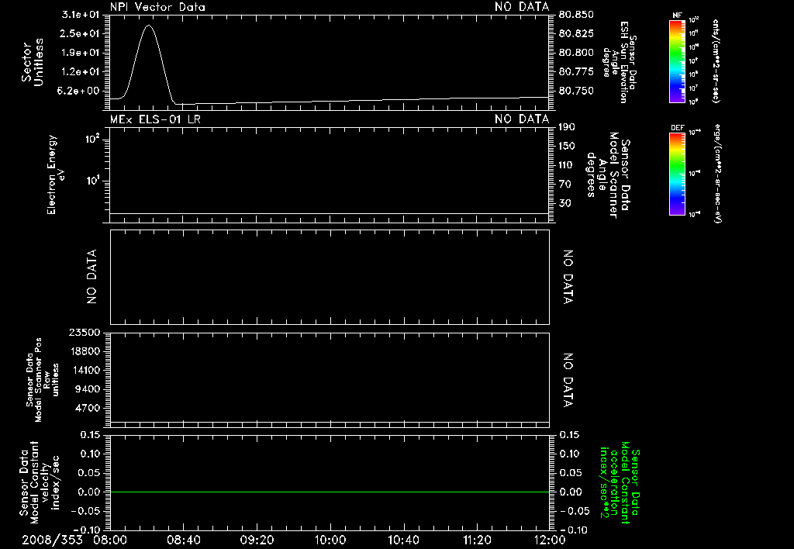
Task: Click the peak of the white NPI curve
Action: pos(148,26)
